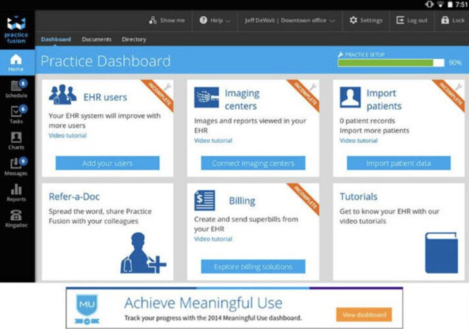Click the Connect imaging centers button
The width and height of the screenshot is (469, 329).
[253, 163]
